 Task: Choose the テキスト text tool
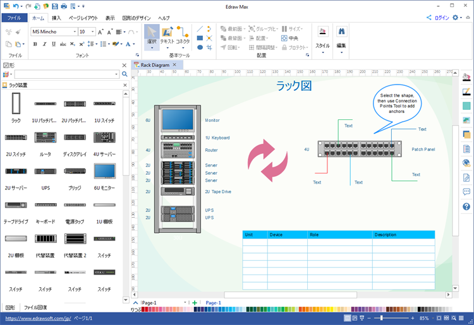click(x=167, y=37)
